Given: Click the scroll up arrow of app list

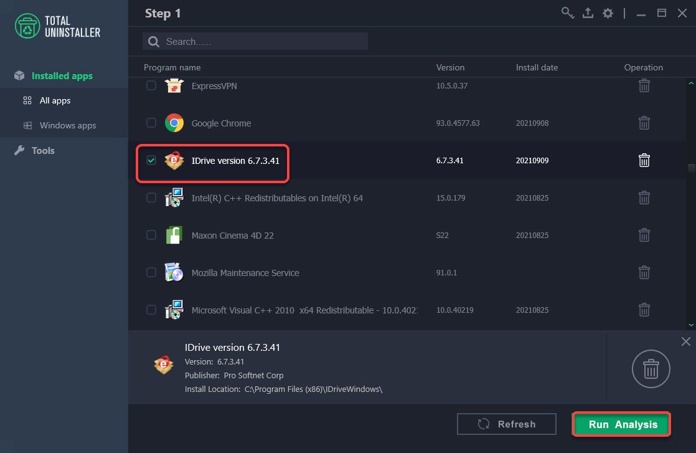Looking at the screenshot, I should 691,83.
